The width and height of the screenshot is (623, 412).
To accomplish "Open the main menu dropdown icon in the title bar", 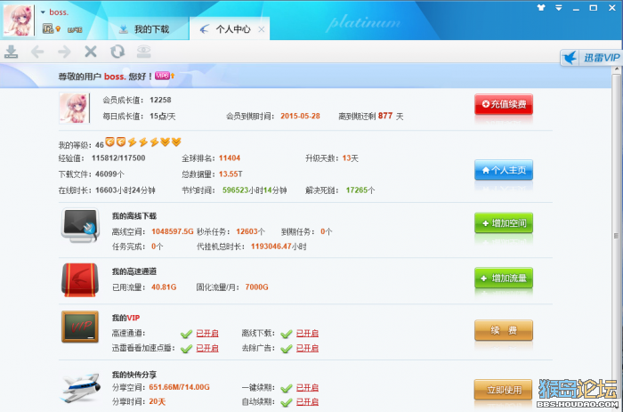I will point(559,7).
